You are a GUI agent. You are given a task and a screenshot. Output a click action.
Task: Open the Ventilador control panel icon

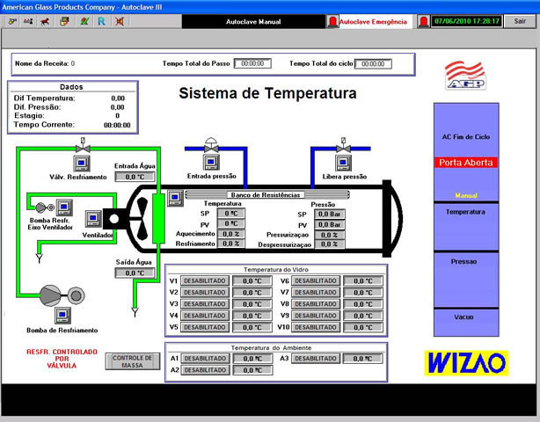(93, 219)
